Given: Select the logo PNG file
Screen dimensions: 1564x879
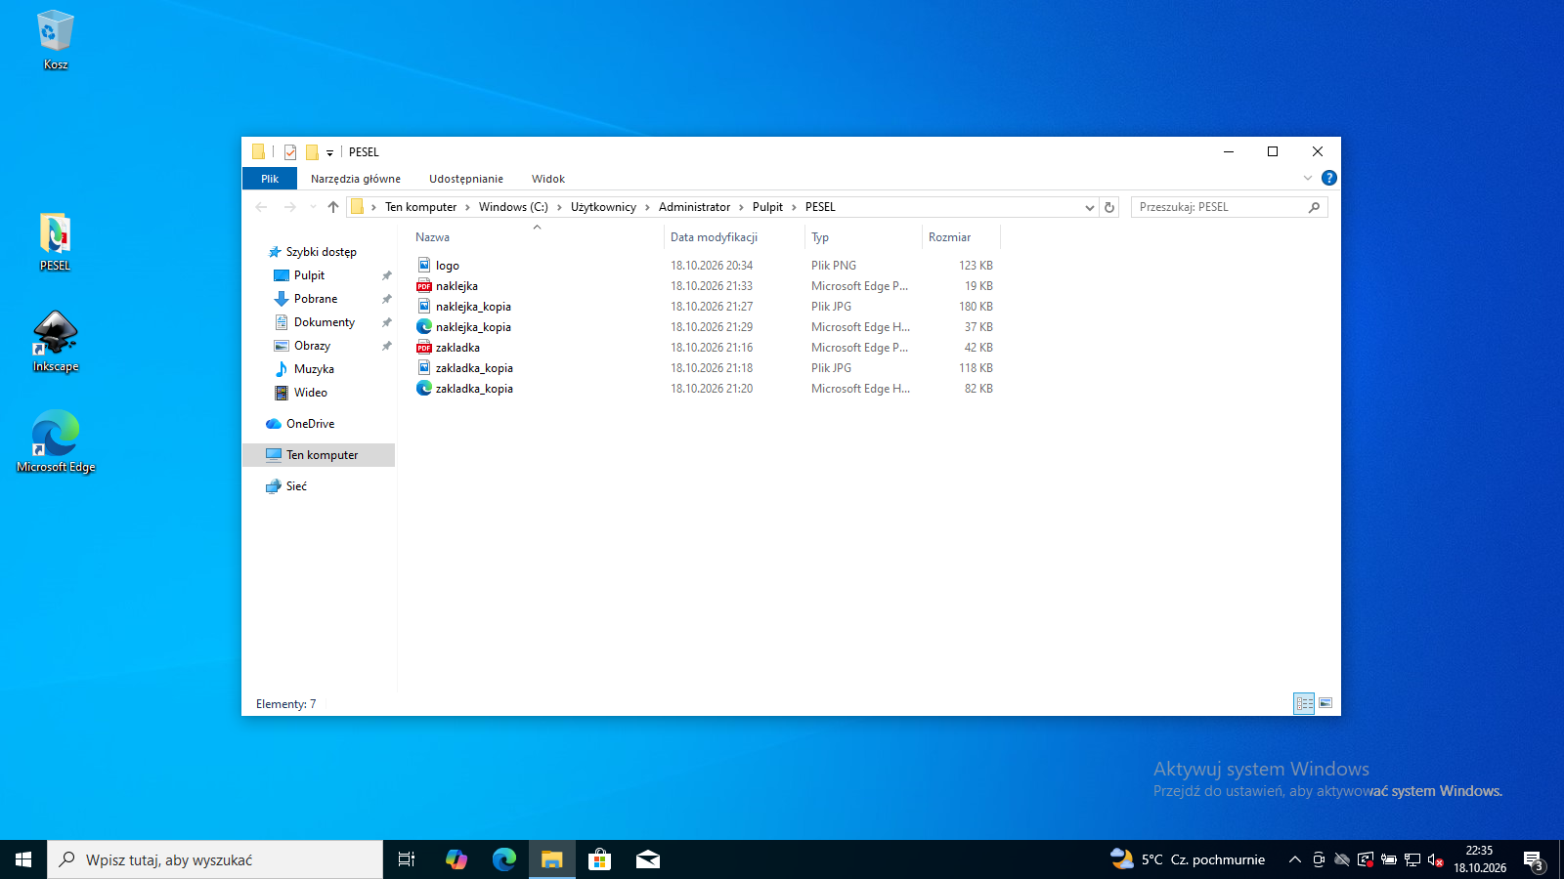Looking at the screenshot, I should coord(448,266).
